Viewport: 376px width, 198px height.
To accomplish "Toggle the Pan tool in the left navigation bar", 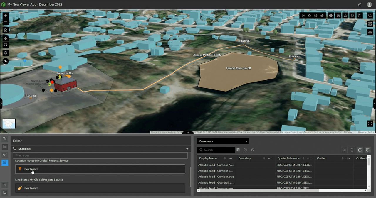I will pos(5,38).
